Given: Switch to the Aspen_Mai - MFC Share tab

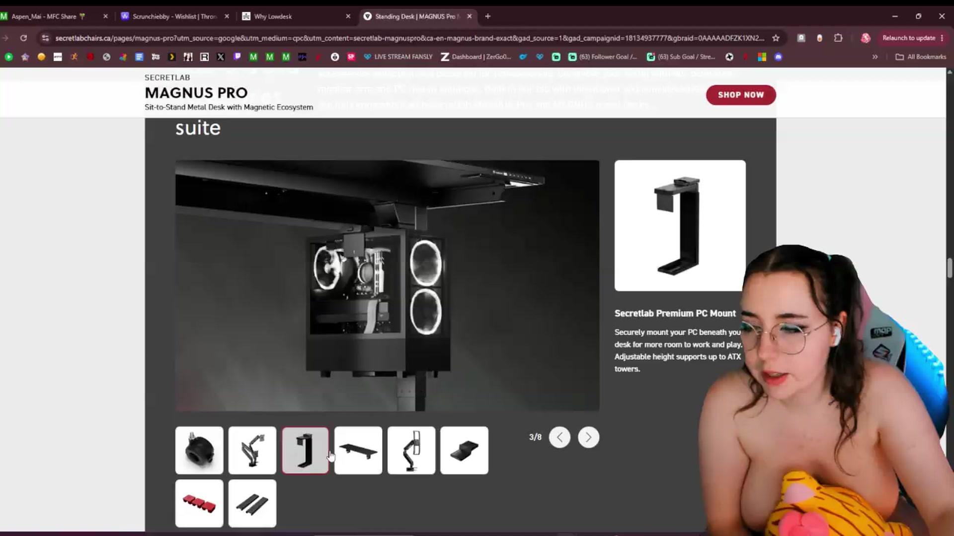Looking at the screenshot, I should click(49, 16).
